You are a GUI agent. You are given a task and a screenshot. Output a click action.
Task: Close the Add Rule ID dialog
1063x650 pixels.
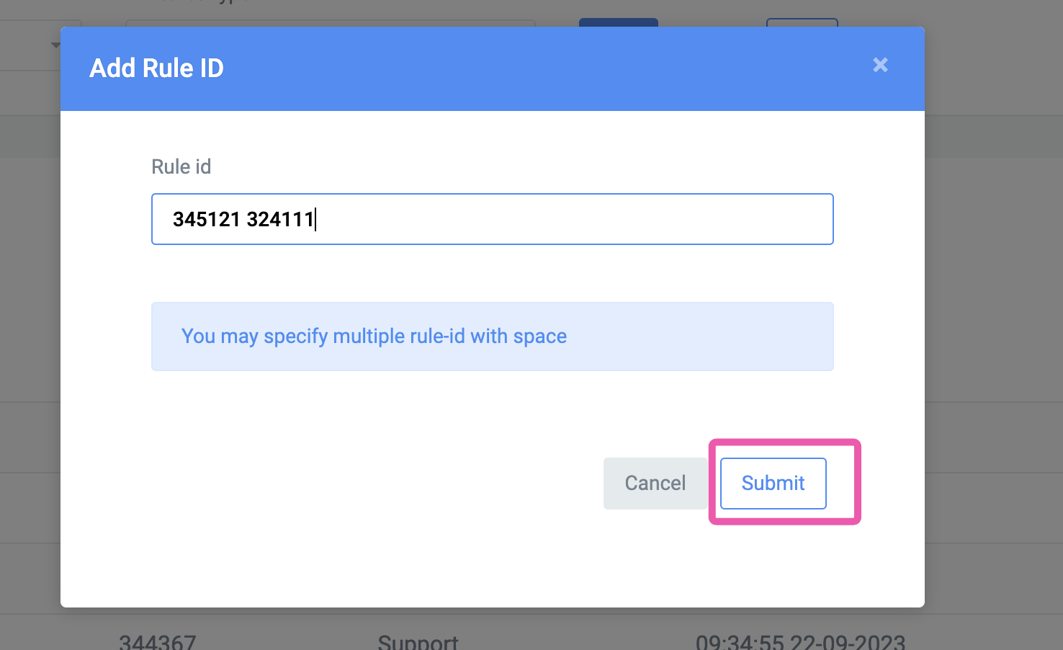point(880,65)
